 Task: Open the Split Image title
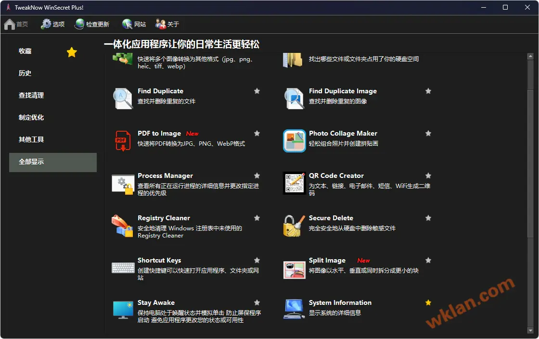pos(327,260)
